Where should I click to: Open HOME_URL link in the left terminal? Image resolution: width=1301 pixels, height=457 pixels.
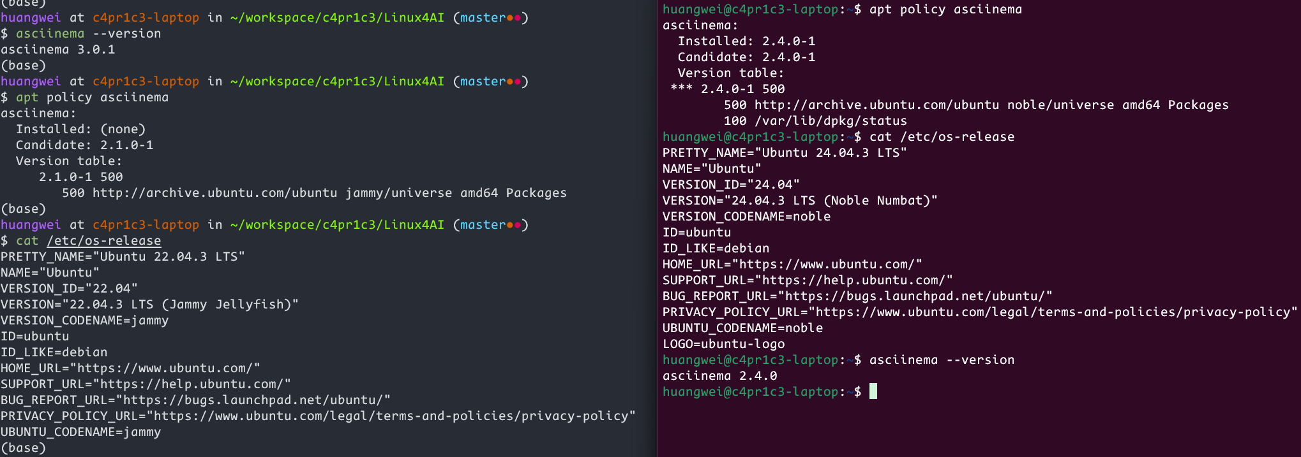click(165, 368)
